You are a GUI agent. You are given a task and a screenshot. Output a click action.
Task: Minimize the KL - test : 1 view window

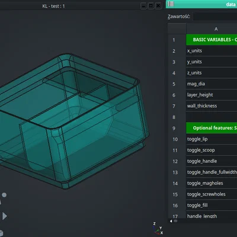click(x=143, y=6)
